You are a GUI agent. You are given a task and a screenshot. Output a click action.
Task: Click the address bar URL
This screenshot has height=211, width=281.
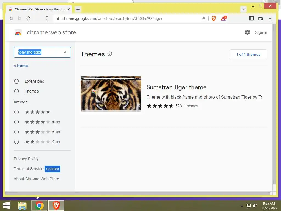click(x=112, y=18)
